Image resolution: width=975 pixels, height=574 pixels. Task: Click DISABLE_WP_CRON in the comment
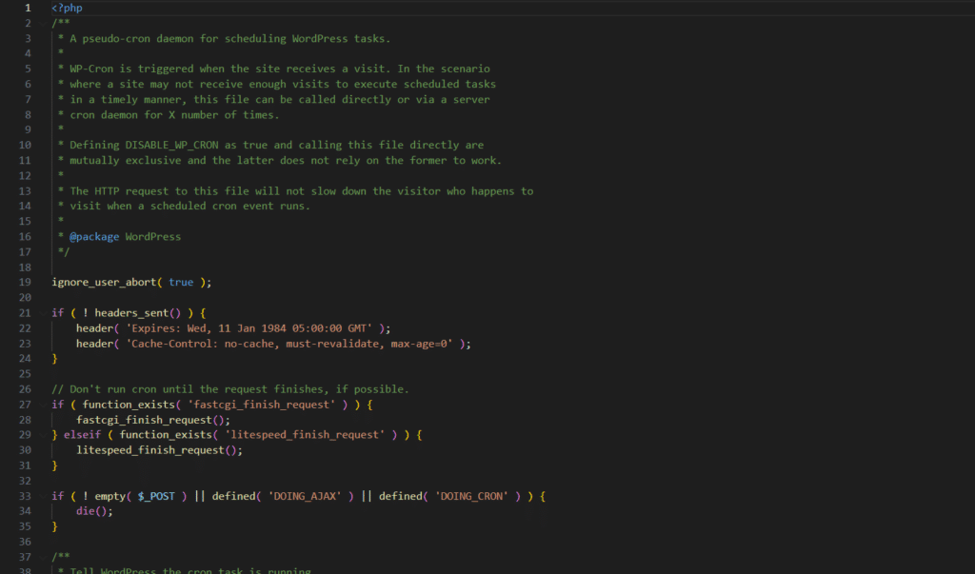point(171,145)
